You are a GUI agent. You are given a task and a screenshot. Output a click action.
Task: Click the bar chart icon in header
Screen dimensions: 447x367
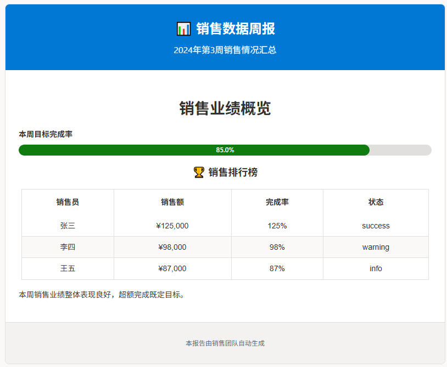pos(183,28)
